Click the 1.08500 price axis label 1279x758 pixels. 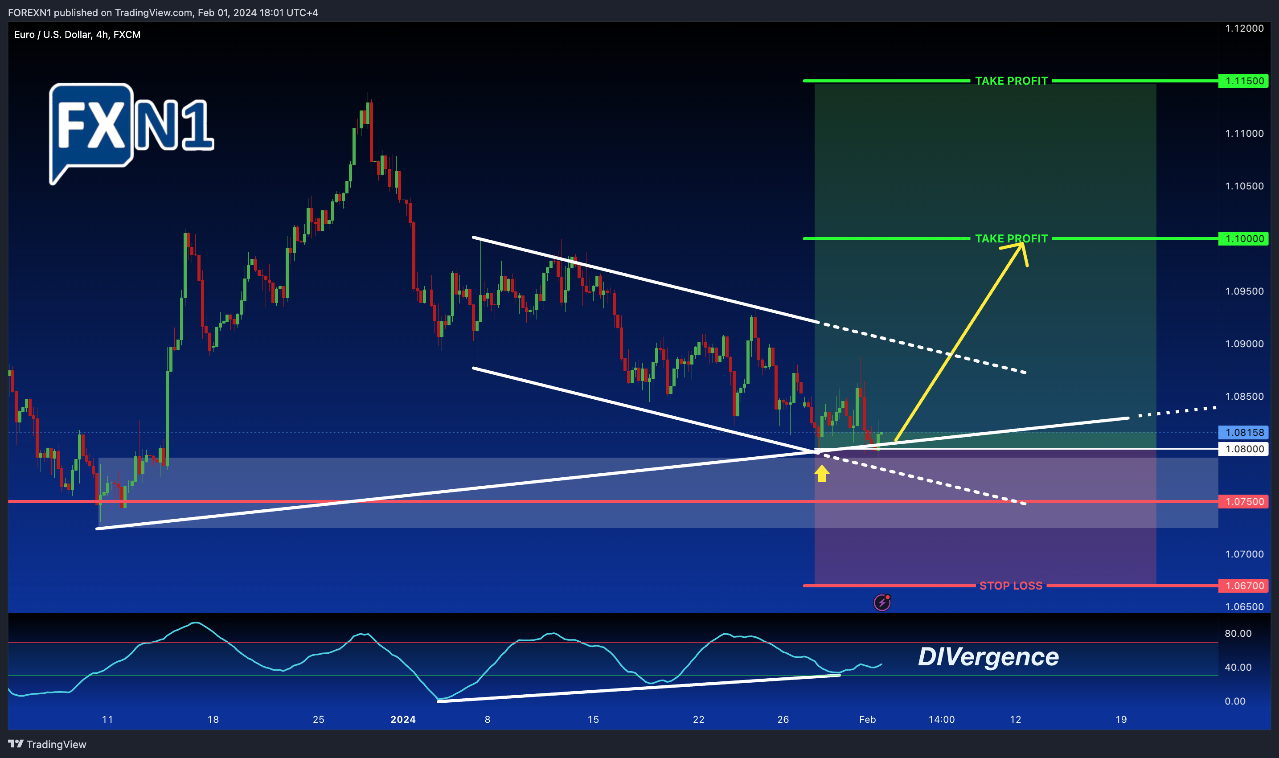click(x=1244, y=396)
